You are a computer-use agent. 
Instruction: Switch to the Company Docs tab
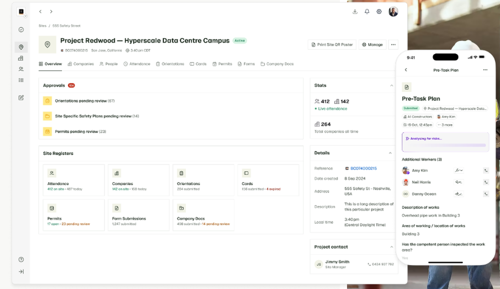pyautogui.click(x=277, y=64)
